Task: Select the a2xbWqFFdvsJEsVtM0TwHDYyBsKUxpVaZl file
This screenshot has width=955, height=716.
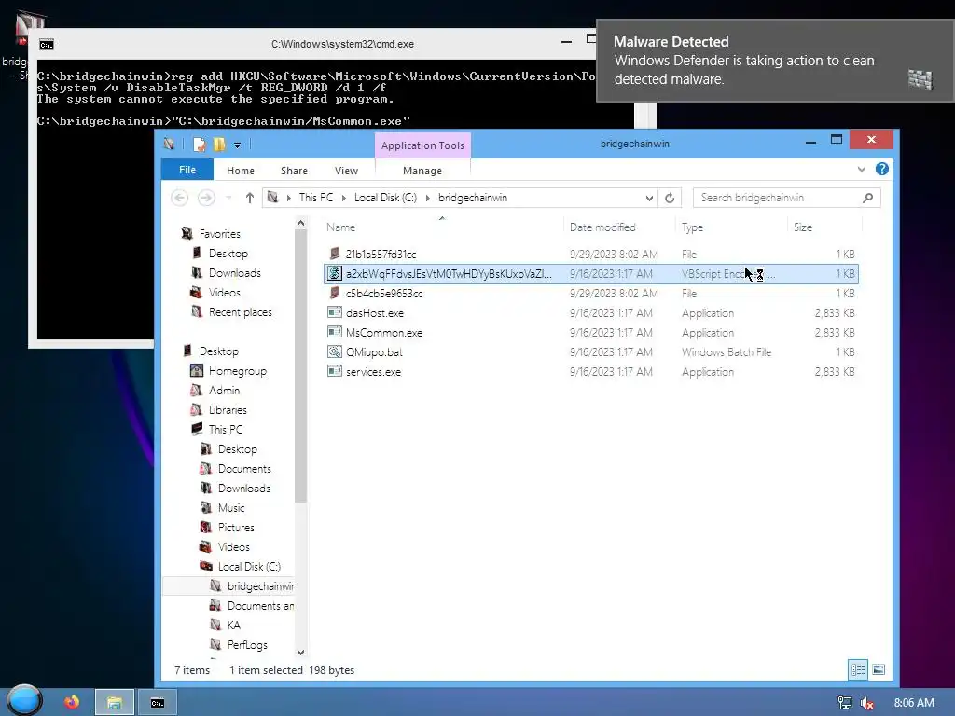Action: (x=590, y=273)
